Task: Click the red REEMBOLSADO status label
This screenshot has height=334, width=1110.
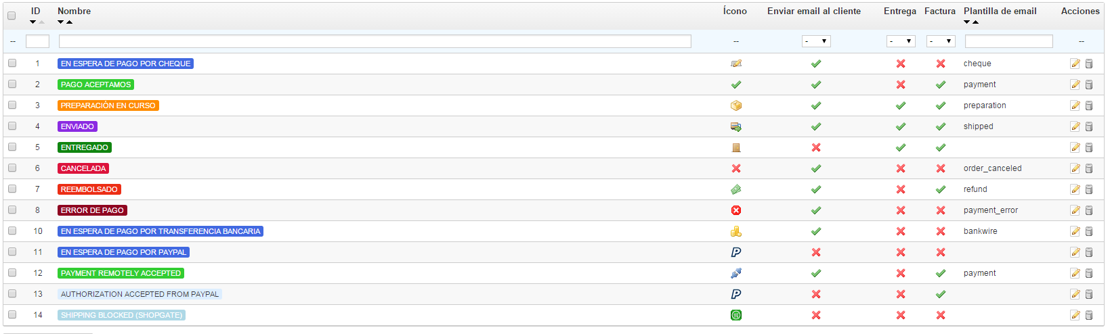Action: [89, 189]
